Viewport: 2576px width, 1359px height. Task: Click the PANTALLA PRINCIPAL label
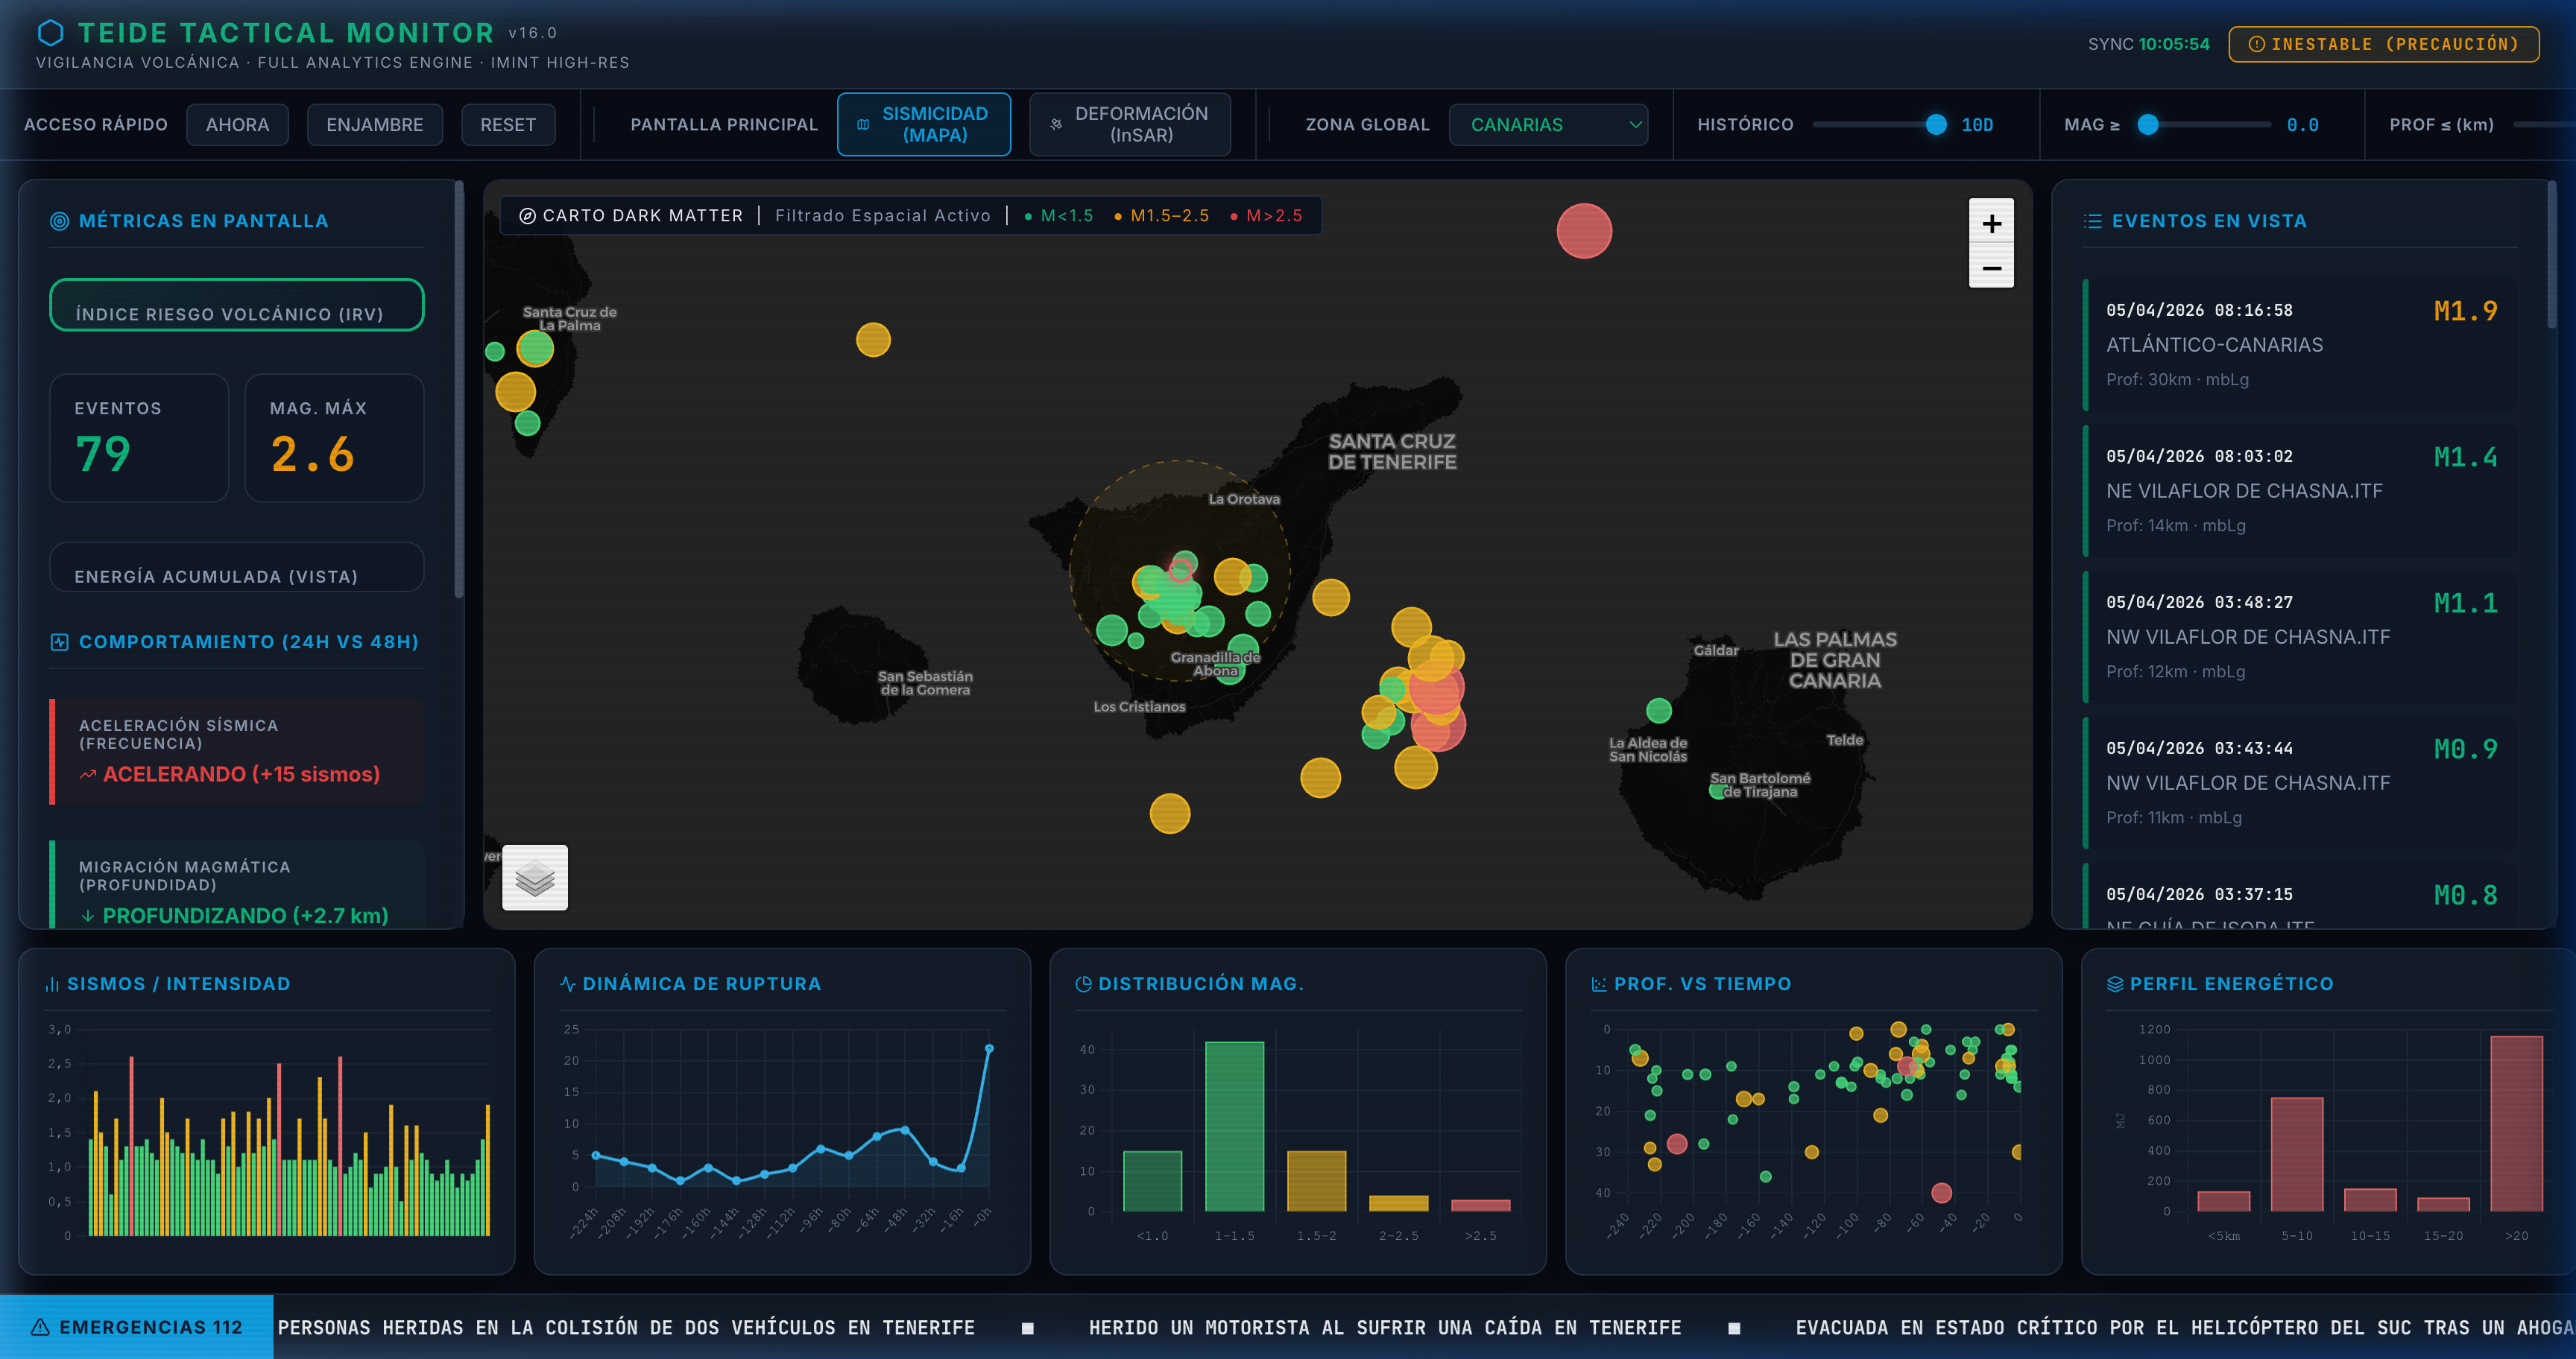point(724,125)
